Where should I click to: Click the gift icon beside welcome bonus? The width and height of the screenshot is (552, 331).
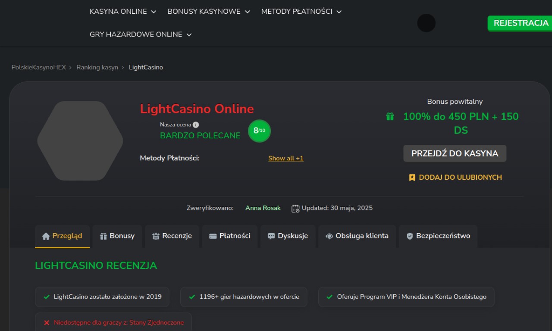pos(390,116)
